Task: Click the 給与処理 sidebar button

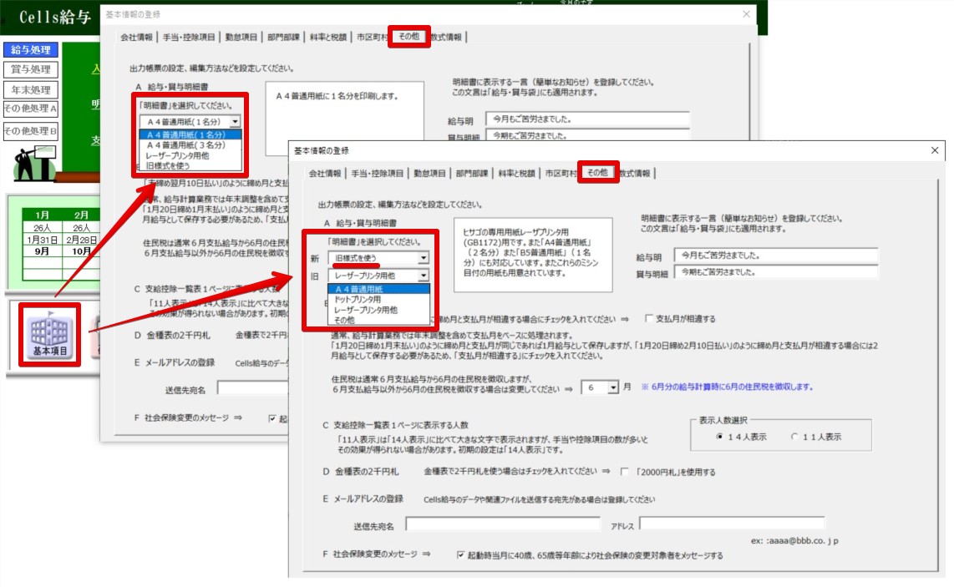Action: coord(30,49)
